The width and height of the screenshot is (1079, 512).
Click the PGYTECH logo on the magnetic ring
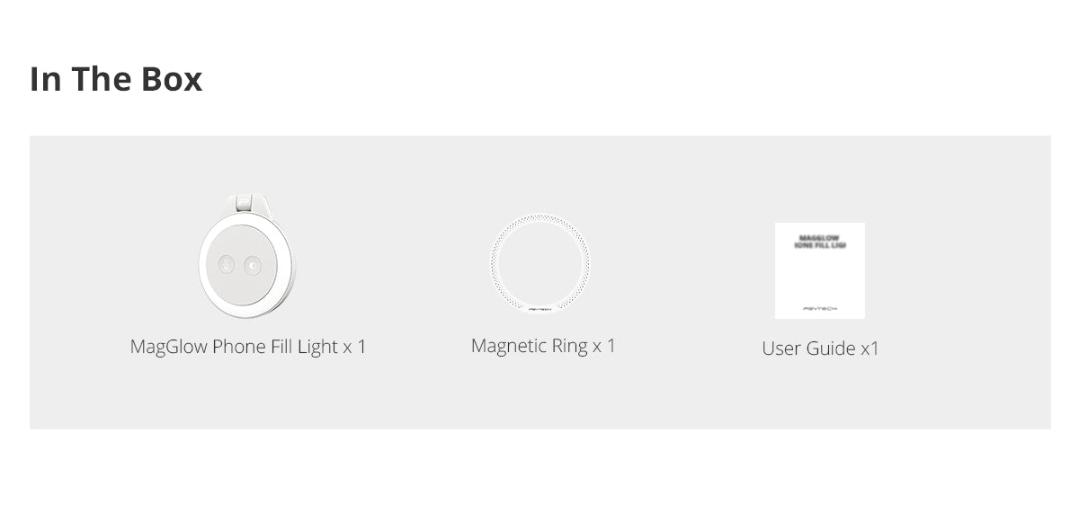tap(540, 308)
